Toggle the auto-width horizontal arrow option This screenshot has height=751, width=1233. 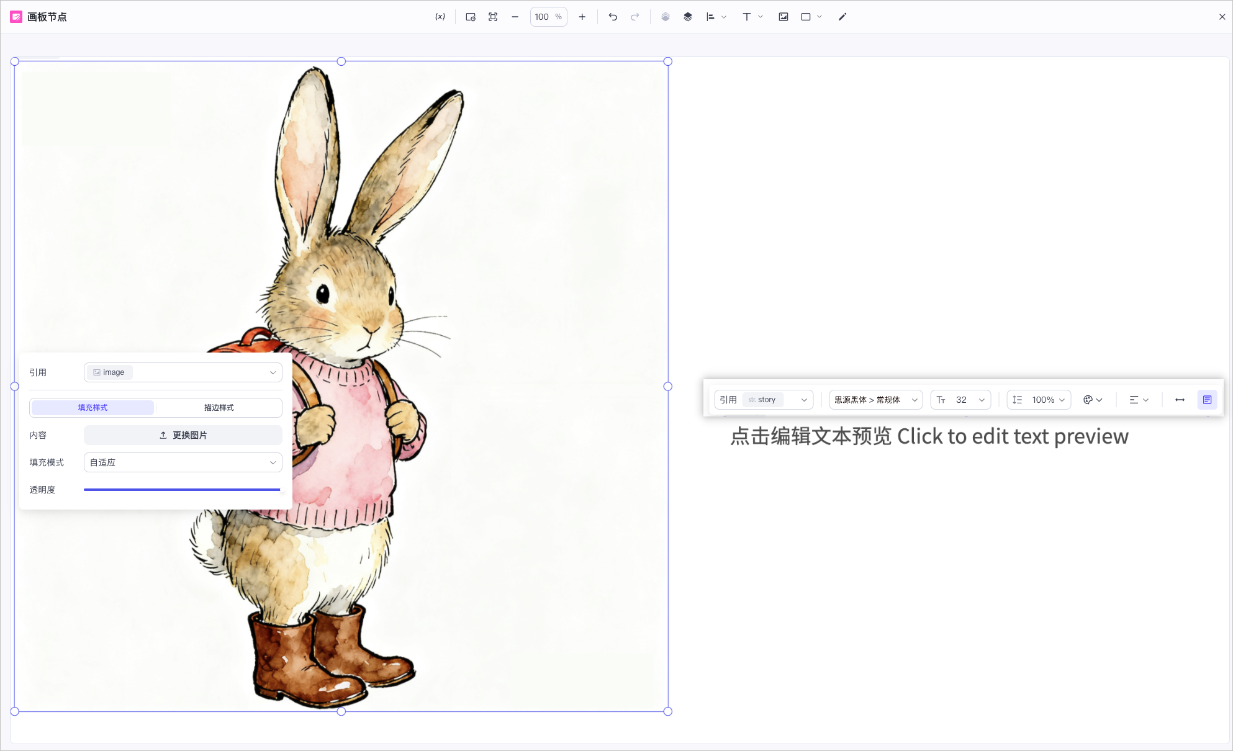1180,400
